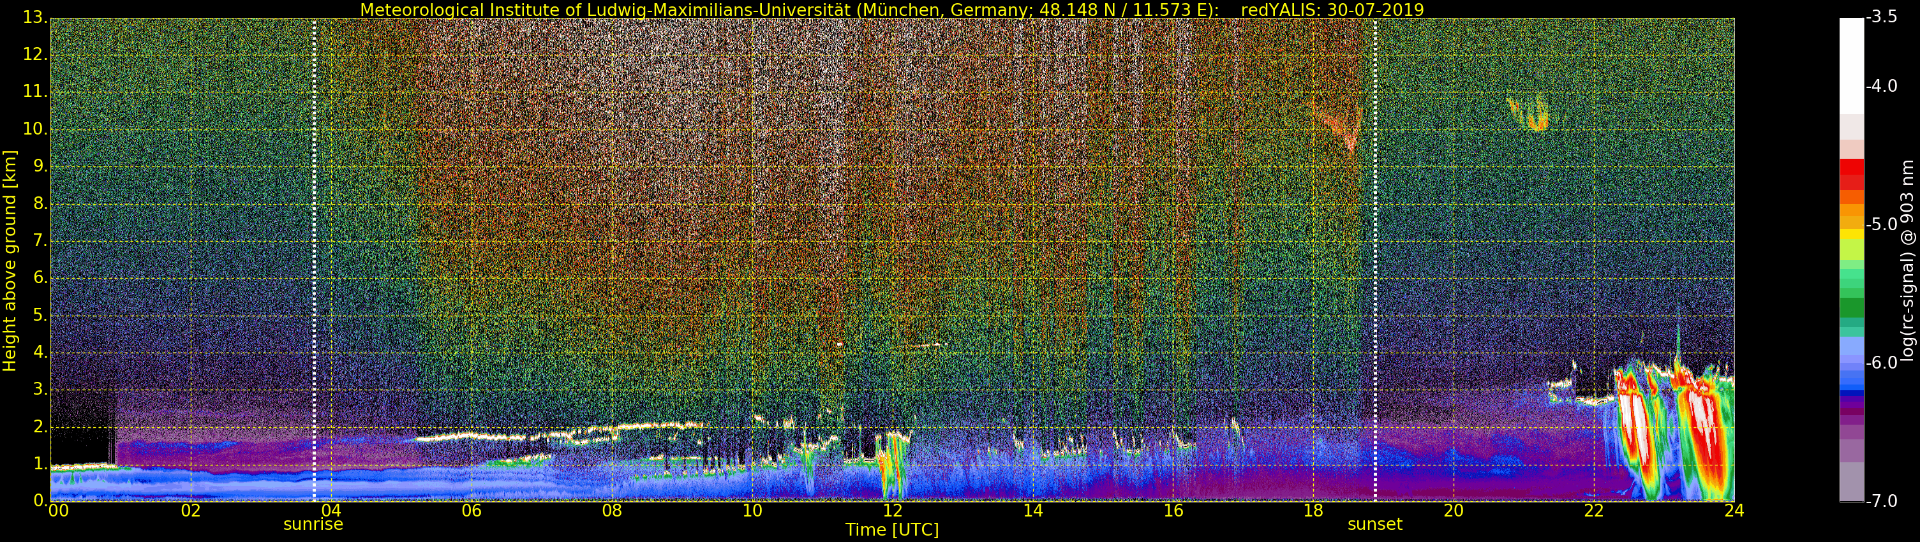Click the '8.' height tick label

[40, 204]
